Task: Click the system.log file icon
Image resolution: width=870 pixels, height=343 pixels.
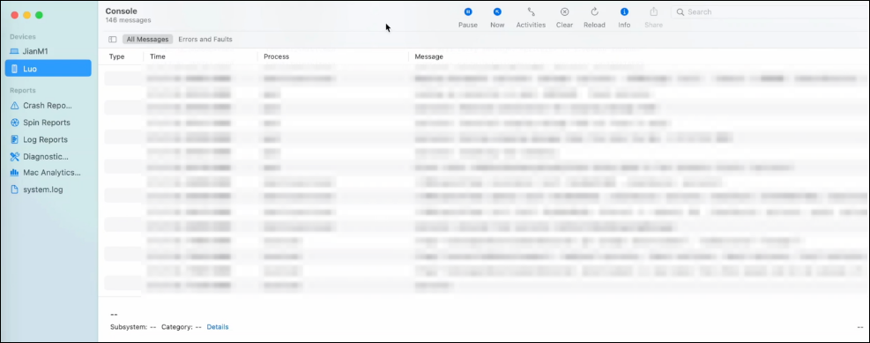Action: tap(14, 190)
